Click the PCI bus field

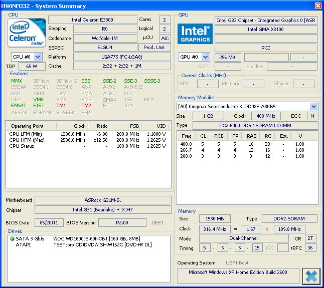266,48
